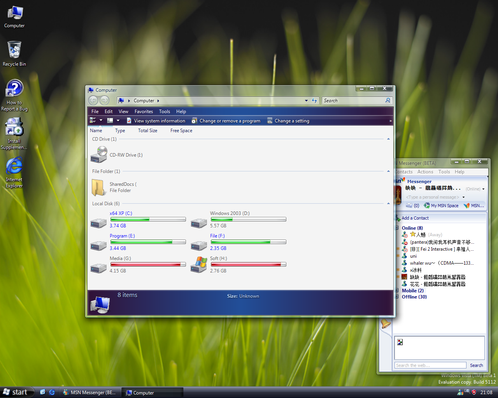498x398 pixels.
Task: Click Messenger's web Search button
Action: pyautogui.click(x=476, y=365)
